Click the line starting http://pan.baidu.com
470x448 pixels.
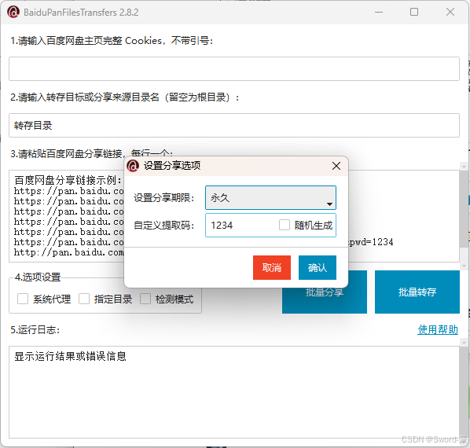68,252
